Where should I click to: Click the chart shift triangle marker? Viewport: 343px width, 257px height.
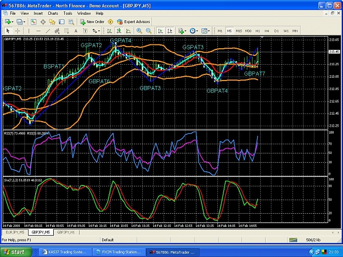click(262, 38)
